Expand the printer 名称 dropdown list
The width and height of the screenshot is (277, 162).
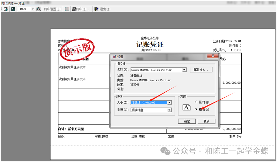click(x=184, y=70)
